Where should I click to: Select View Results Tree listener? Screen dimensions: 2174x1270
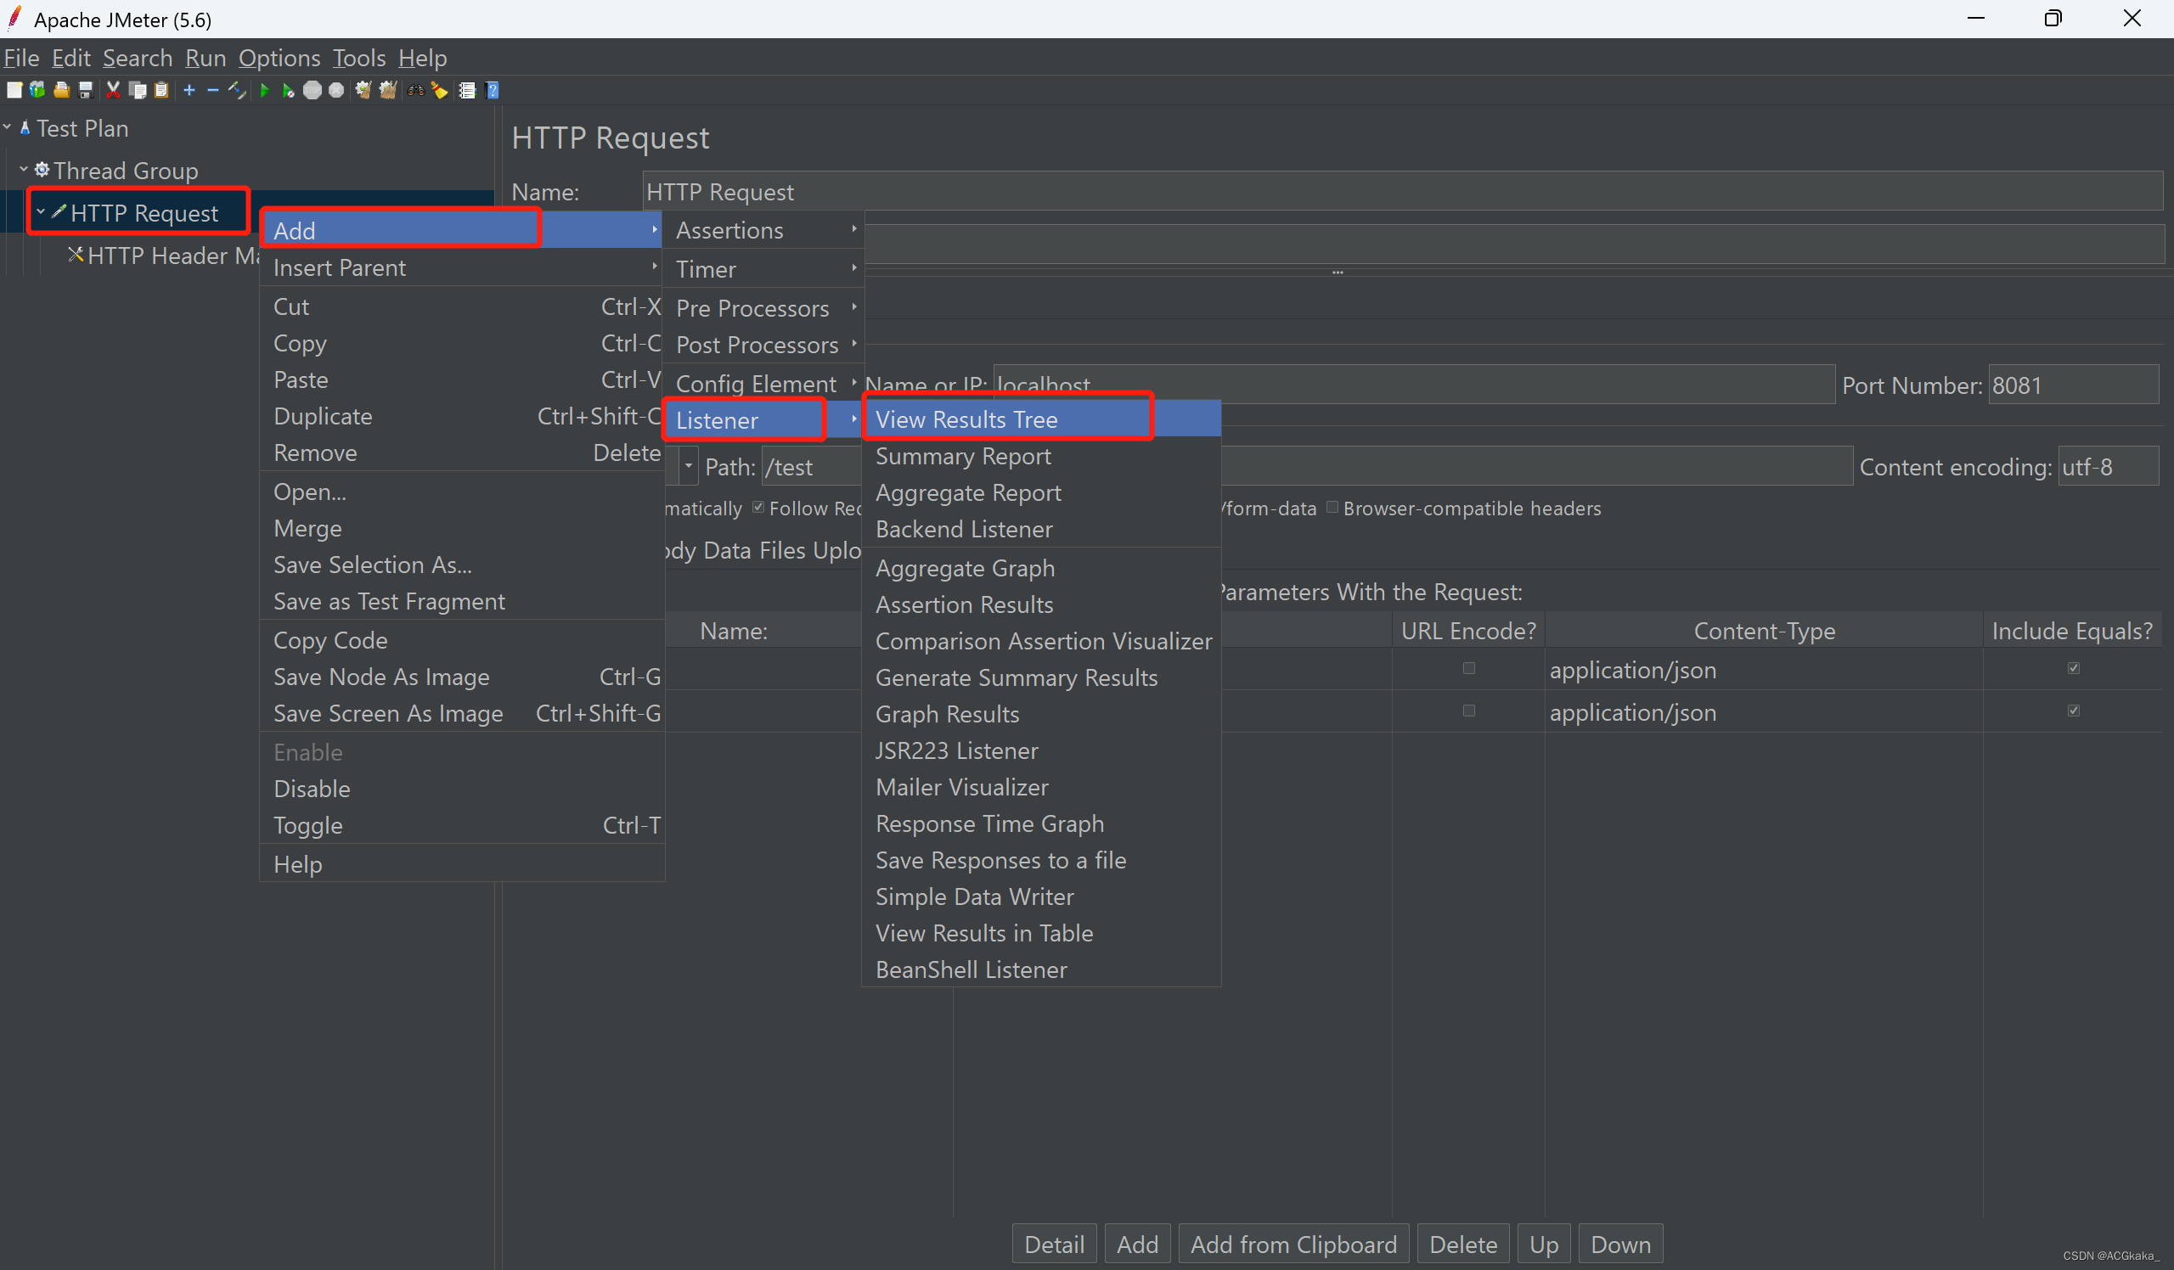[1041, 419]
